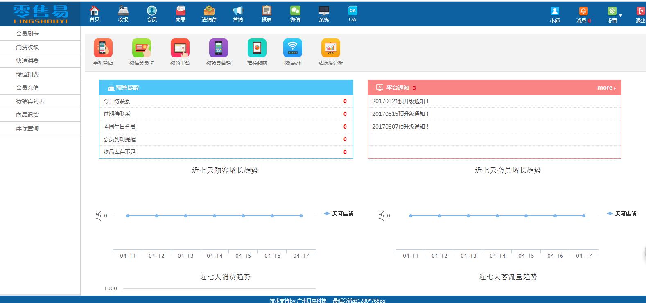Open the 会员 member icon
Screen dimensions: 646x303
tap(152, 10)
